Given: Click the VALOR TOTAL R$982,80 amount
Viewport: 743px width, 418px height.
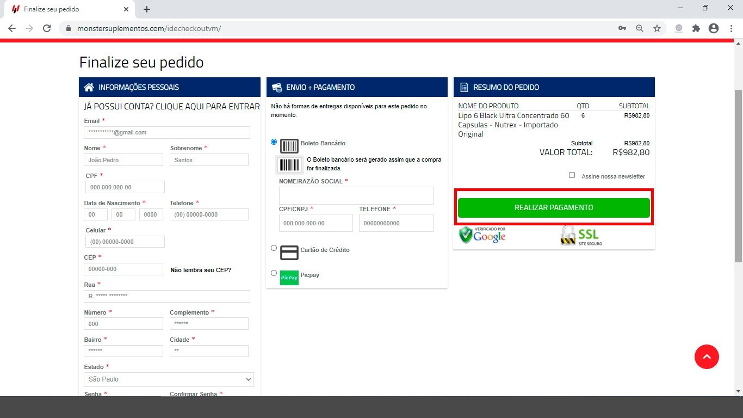Looking at the screenshot, I should point(630,152).
